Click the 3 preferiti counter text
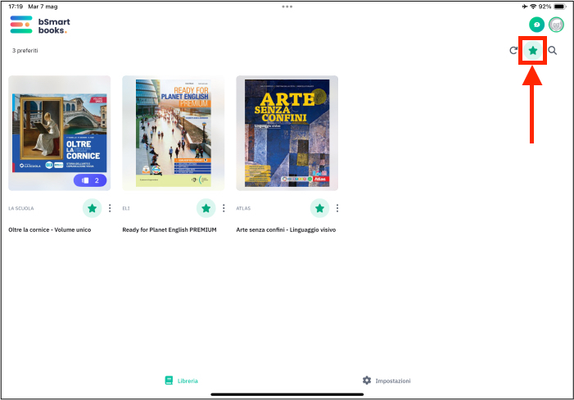 [25, 51]
